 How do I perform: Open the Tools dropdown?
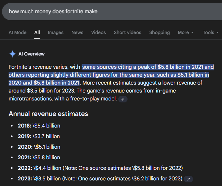[210, 33]
